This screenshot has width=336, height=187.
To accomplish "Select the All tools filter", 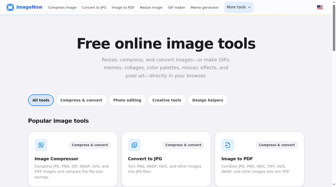I will coord(41,100).
